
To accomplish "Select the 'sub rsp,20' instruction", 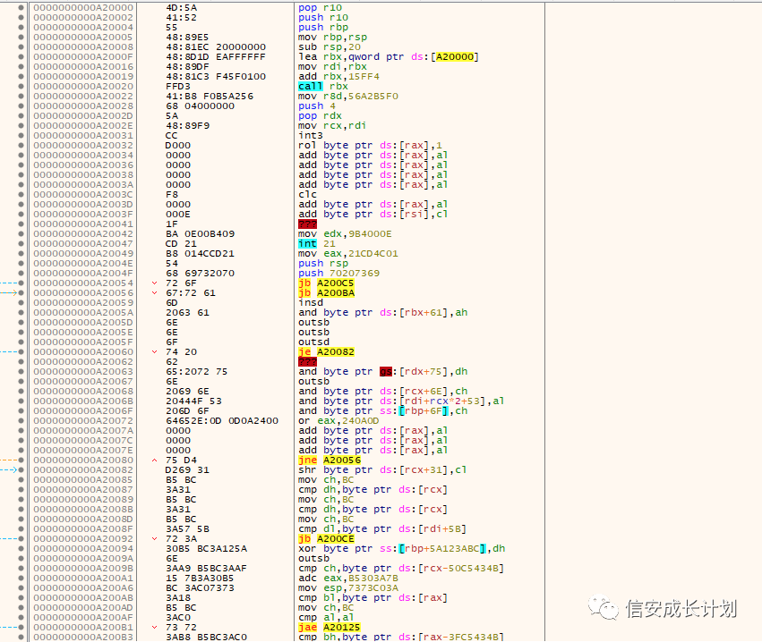I will click(x=330, y=47).
